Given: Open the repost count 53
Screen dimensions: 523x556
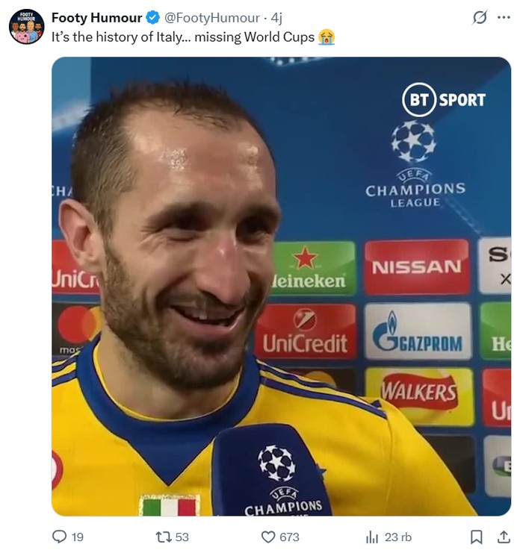Looking at the screenshot, I should (x=182, y=537).
